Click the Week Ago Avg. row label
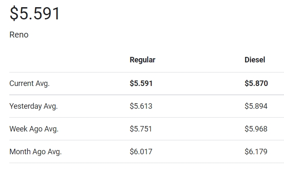The height and width of the screenshot is (169, 284). 34,129
